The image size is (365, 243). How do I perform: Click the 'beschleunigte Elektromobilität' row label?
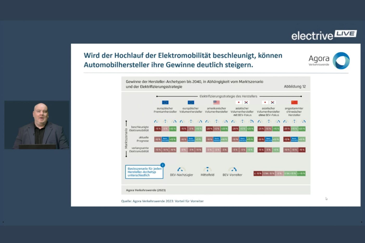coord(139,129)
